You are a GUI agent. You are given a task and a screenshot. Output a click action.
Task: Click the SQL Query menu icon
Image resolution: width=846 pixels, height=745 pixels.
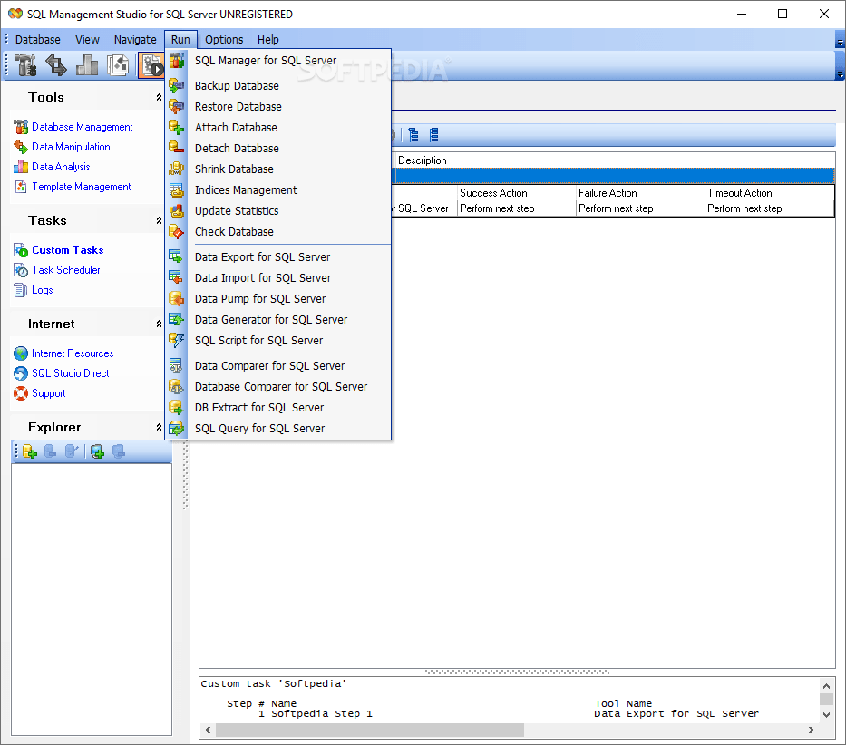click(177, 429)
